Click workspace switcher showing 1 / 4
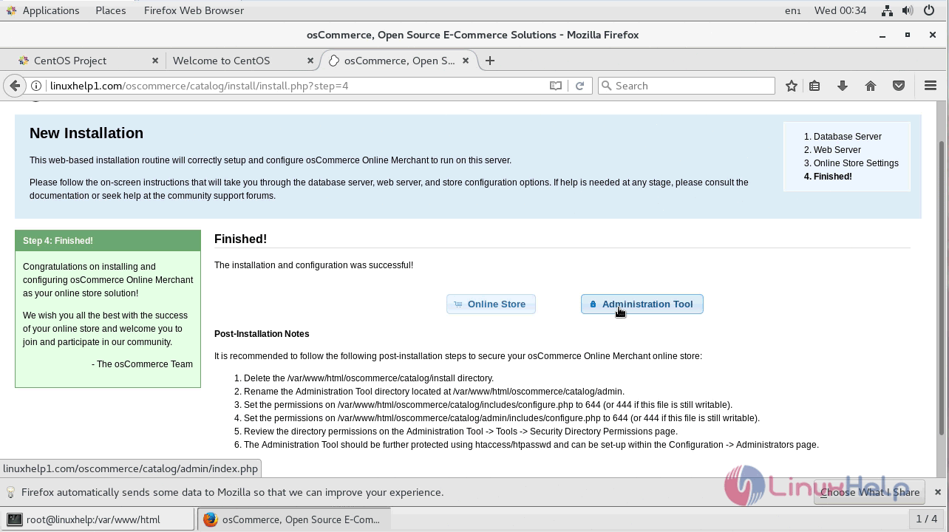 (927, 519)
